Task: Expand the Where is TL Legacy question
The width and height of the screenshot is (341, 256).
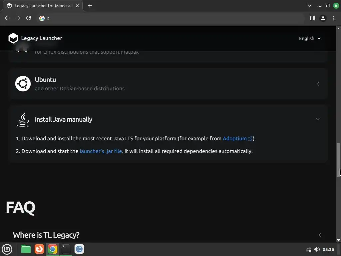Action: [x=320, y=235]
